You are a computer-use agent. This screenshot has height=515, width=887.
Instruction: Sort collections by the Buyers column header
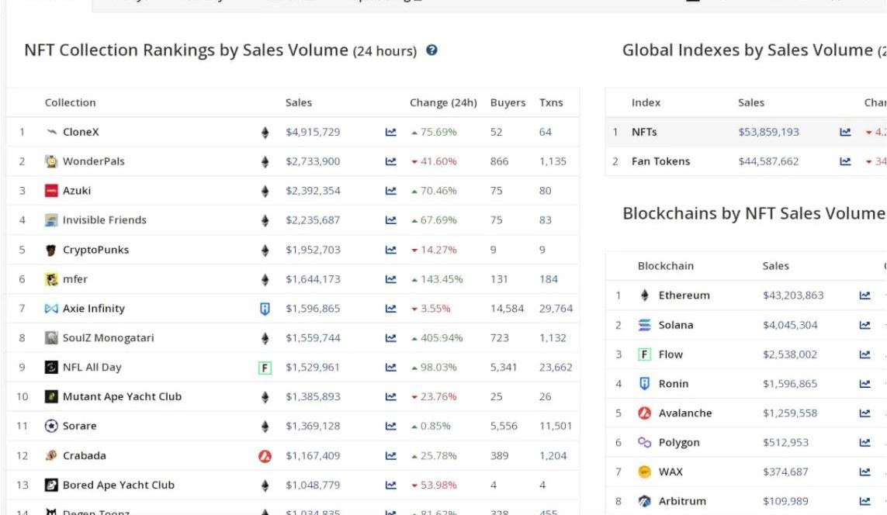[508, 102]
